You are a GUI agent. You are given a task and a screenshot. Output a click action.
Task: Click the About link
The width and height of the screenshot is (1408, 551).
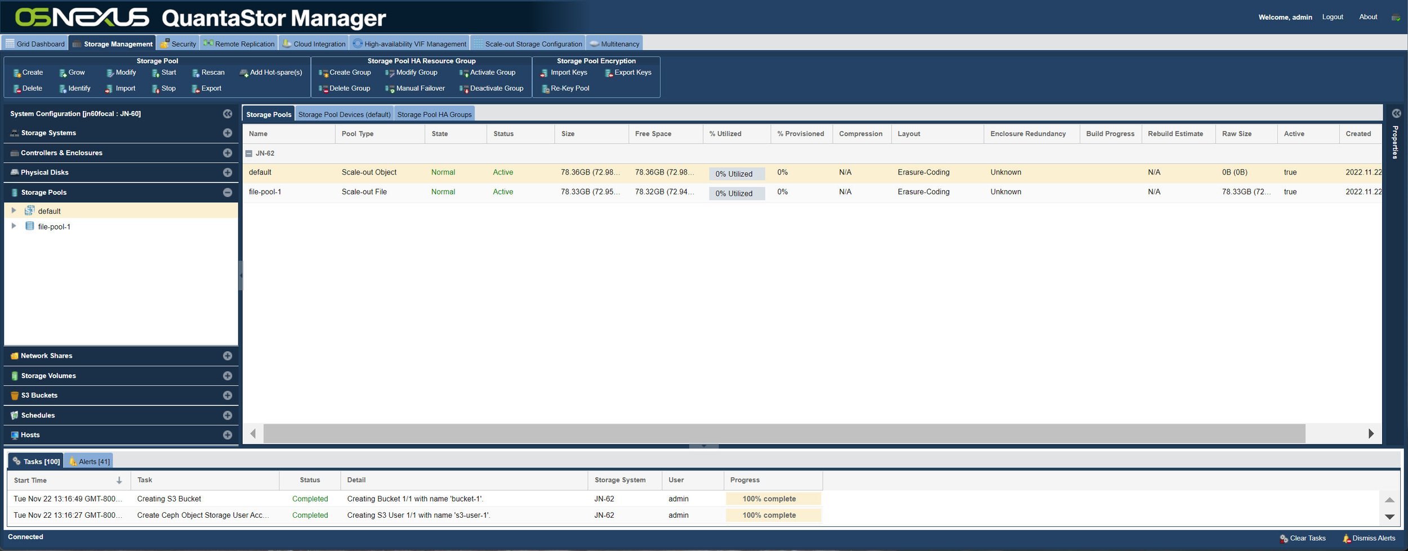tap(1368, 17)
